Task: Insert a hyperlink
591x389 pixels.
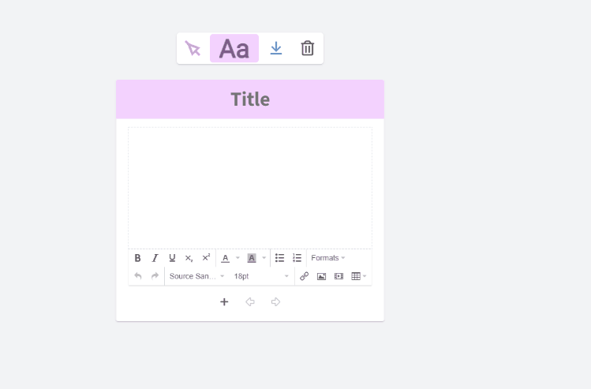Action: (305, 276)
